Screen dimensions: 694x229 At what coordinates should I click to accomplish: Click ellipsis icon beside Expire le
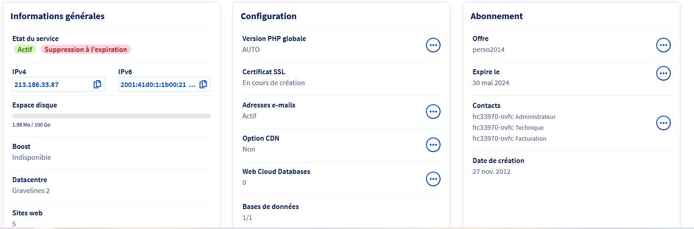(x=663, y=73)
